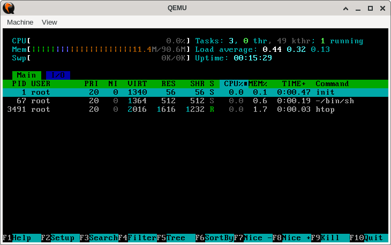This screenshot has height=245, width=391.
Task: Click the Tasks summary line
Action: click(279, 41)
